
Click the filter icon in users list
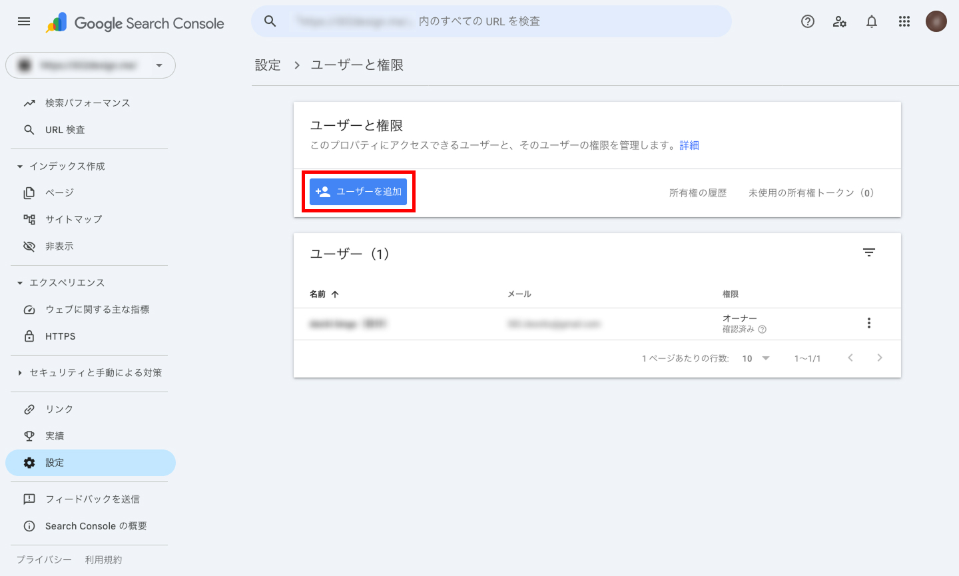[x=868, y=252]
